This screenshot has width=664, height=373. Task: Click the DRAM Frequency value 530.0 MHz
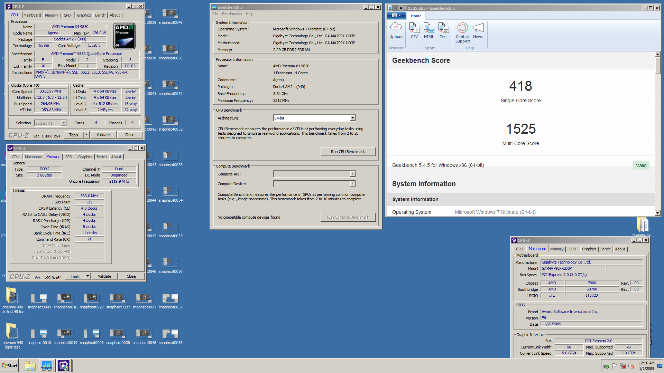(x=89, y=196)
